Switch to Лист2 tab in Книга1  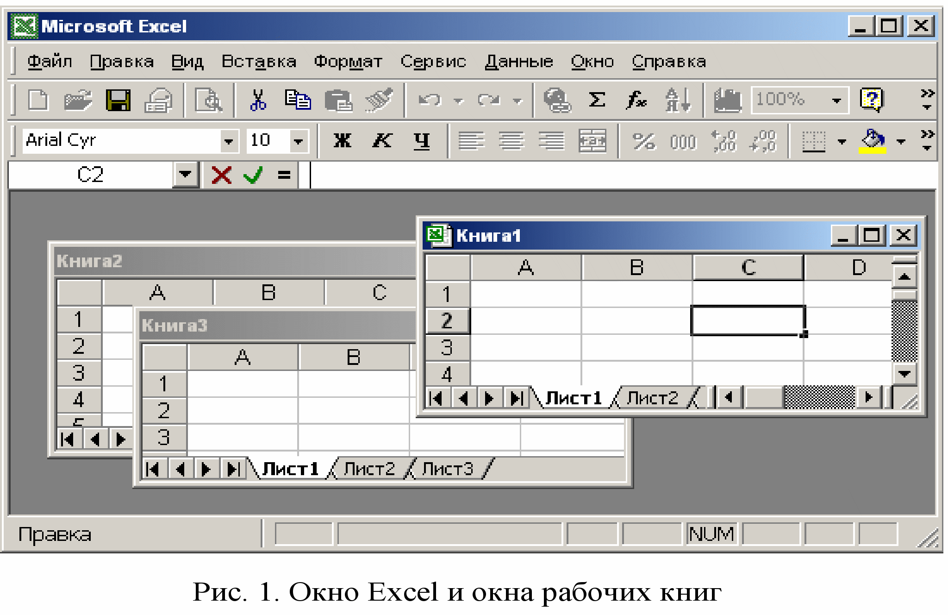pyautogui.click(x=653, y=398)
